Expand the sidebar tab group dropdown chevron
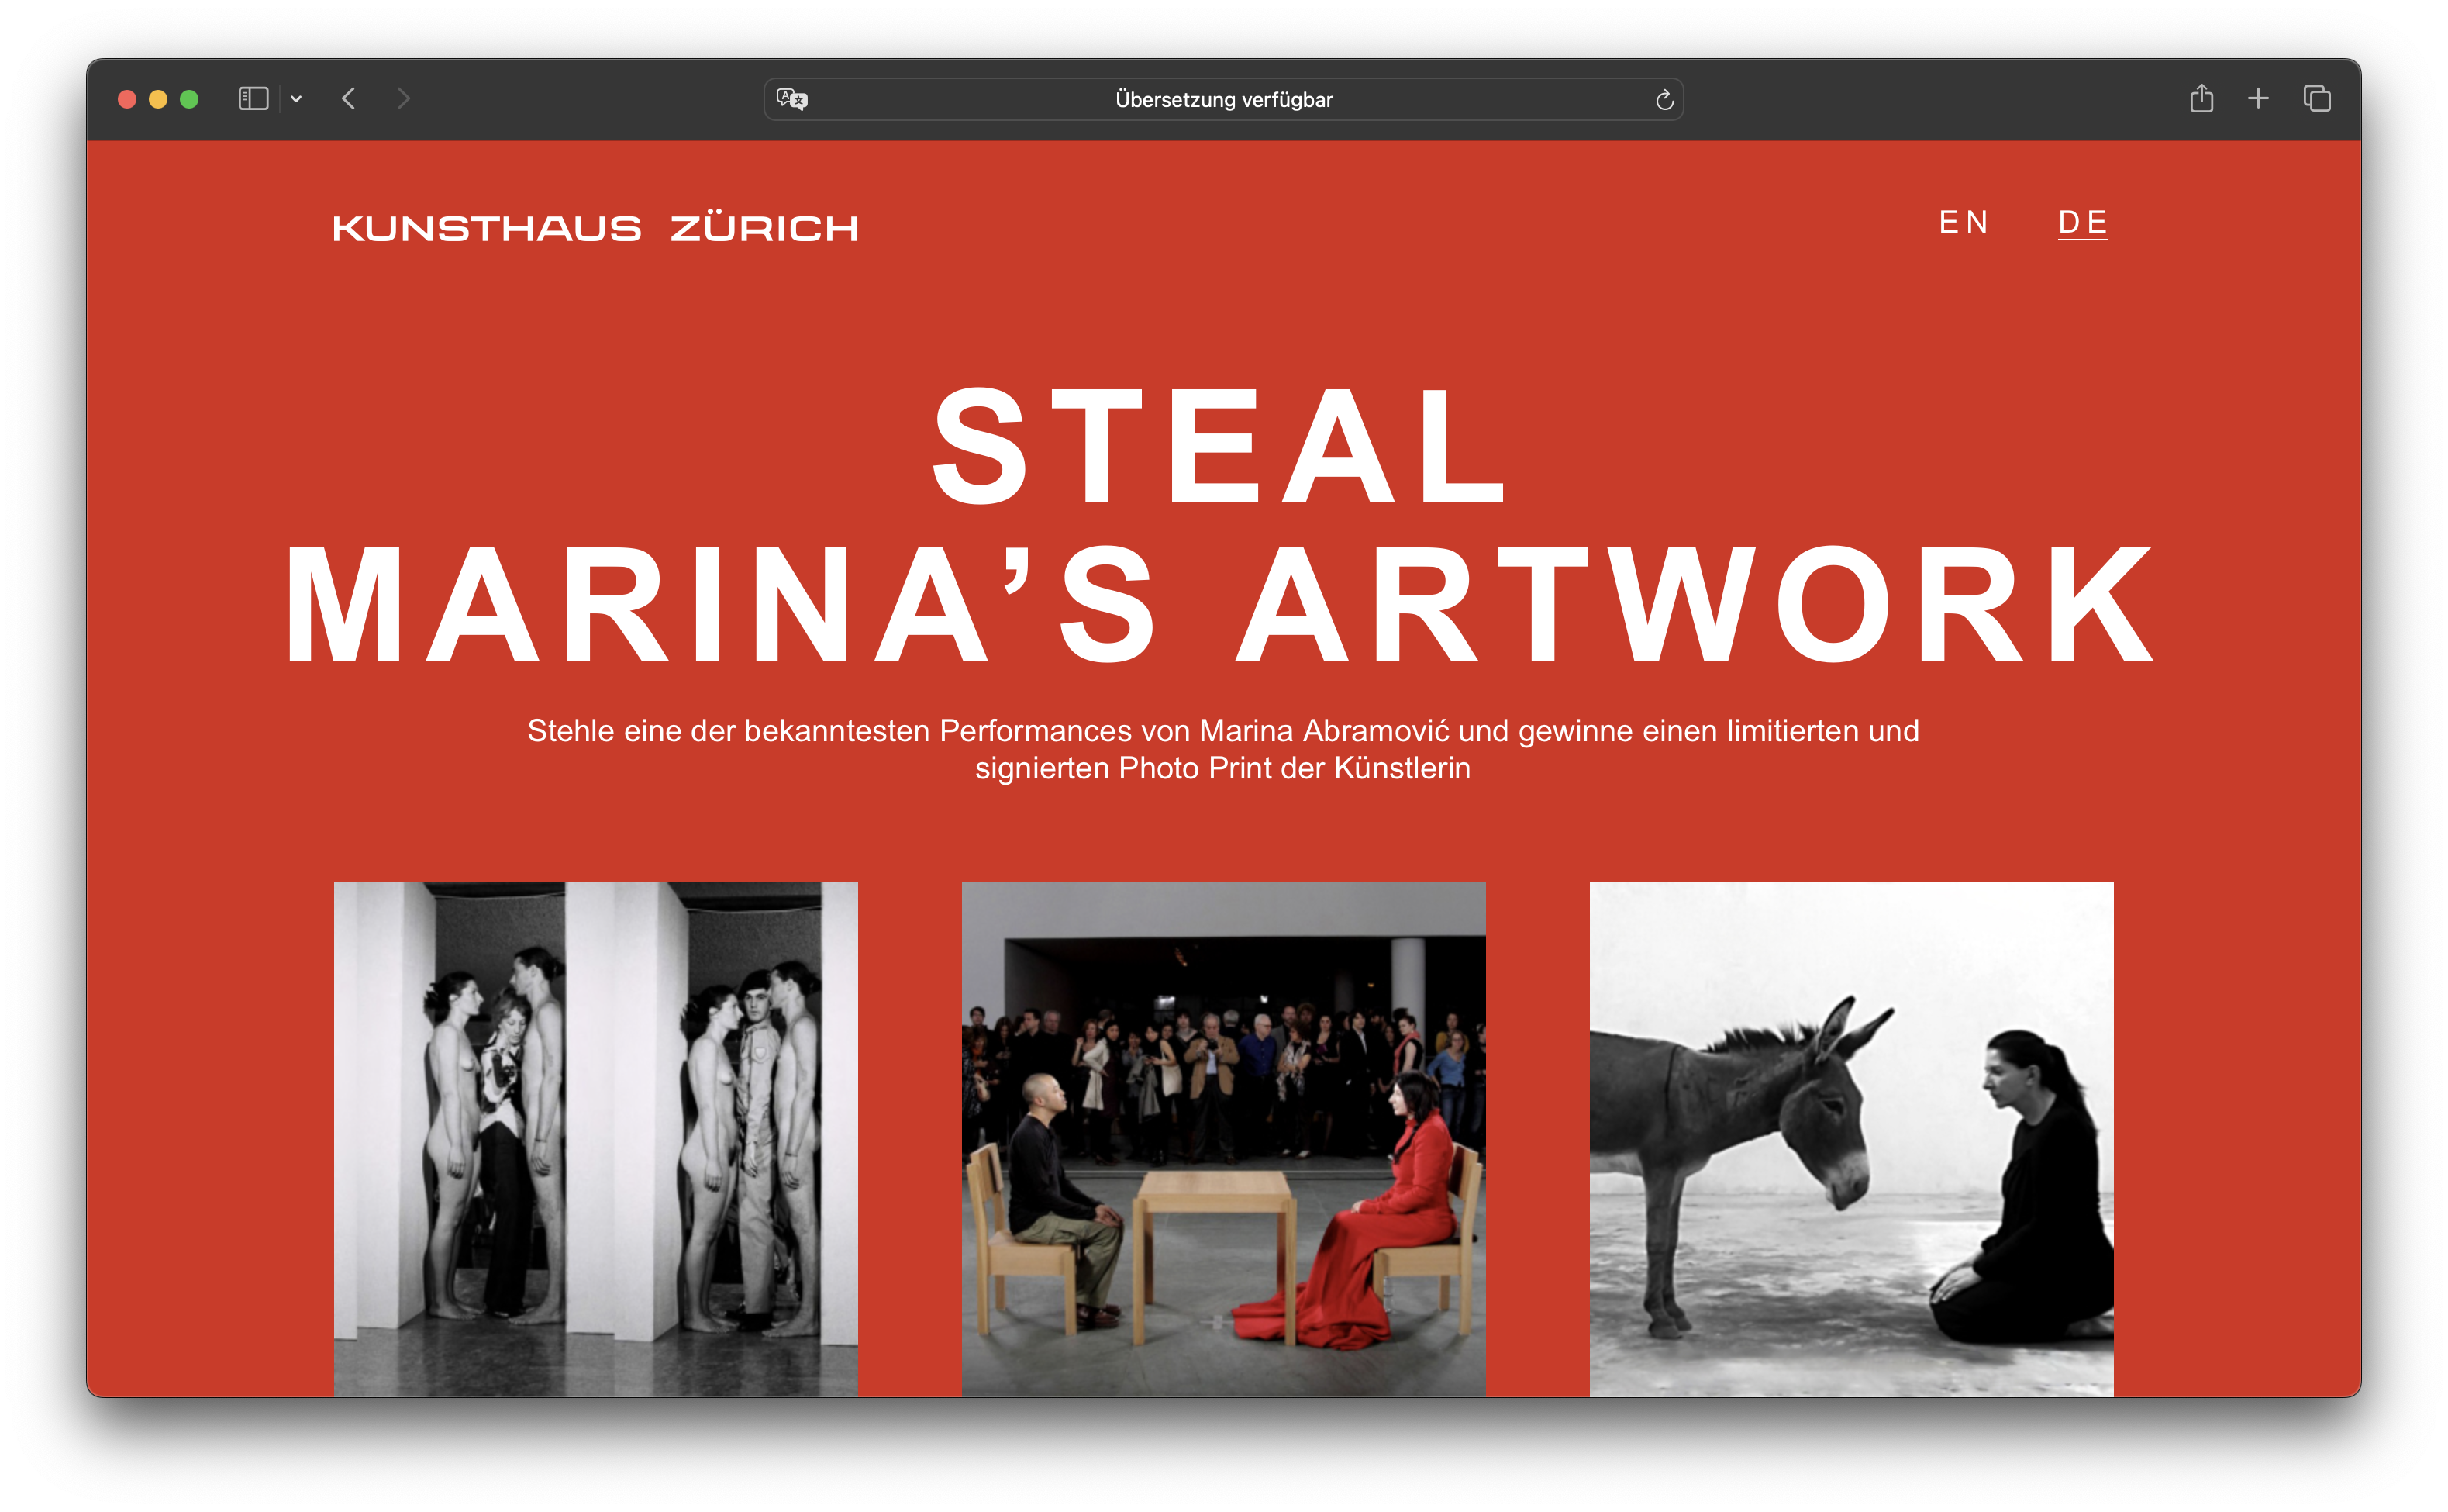Viewport: 2448px width, 1512px height. (296, 99)
